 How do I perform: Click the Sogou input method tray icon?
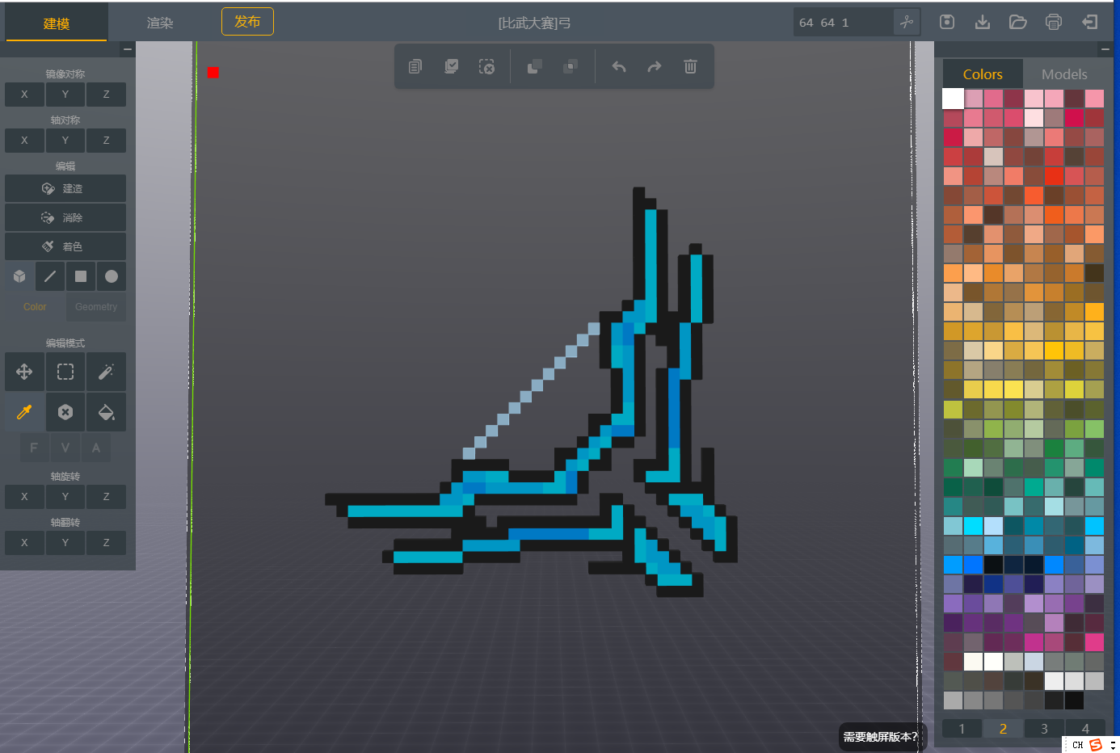coord(1096,745)
